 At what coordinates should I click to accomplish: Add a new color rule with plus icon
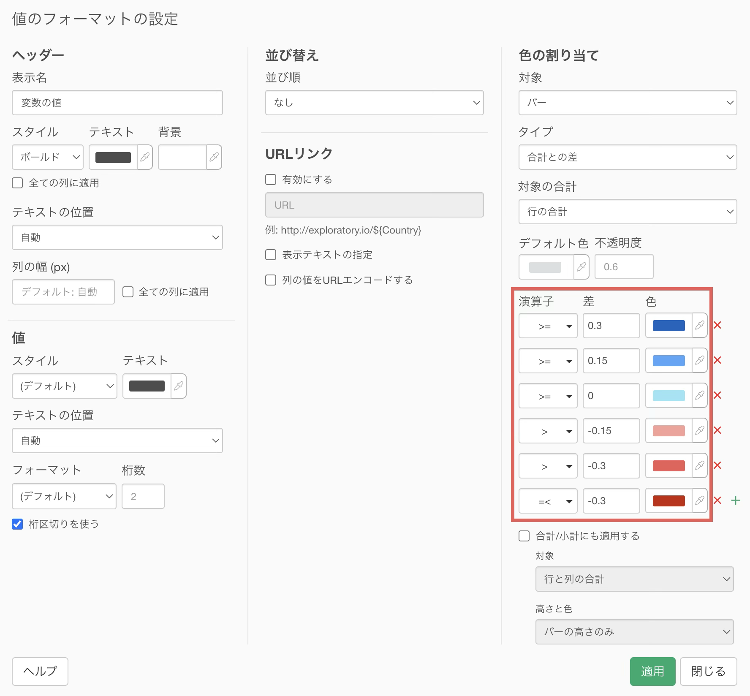[736, 500]
